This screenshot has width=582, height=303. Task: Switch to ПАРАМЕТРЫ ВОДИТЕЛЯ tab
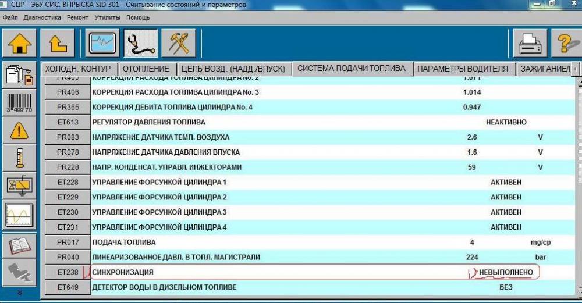(463, 69)
